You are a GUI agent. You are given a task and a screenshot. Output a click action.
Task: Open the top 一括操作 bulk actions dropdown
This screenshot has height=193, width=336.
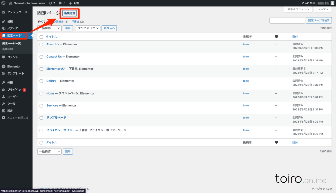click(x=49, y=28)
